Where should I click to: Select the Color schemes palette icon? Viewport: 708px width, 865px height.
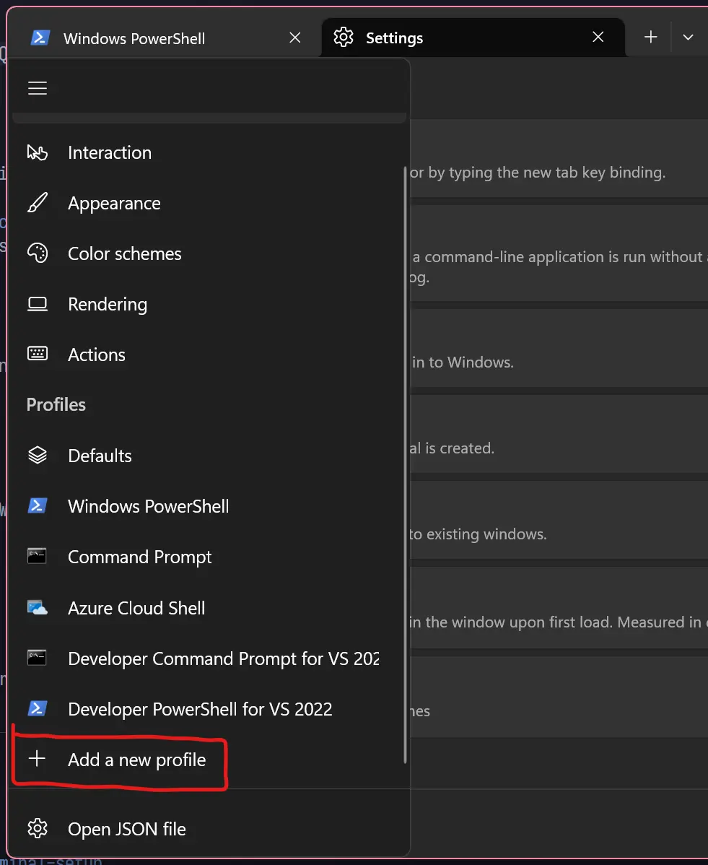[38, 253]
